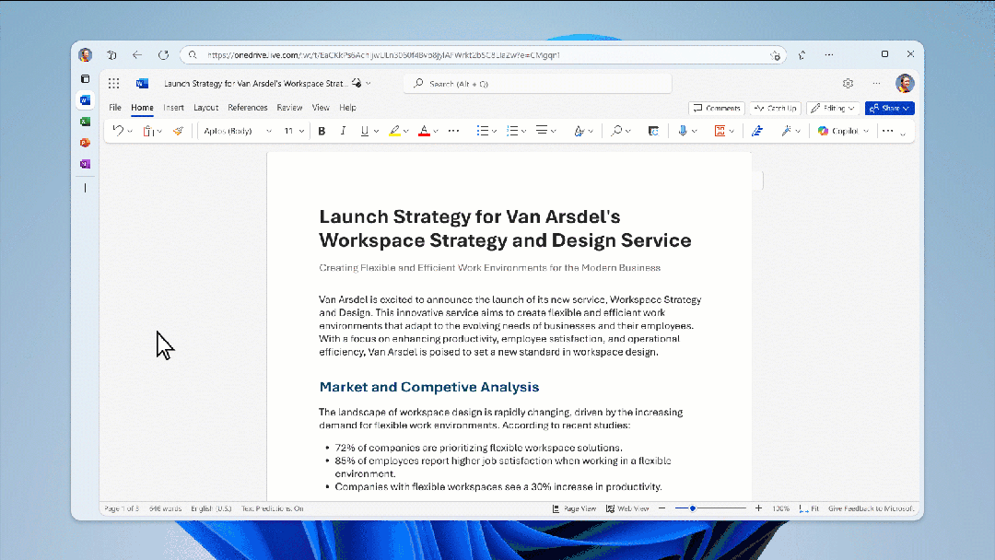The width and height of the screenshot is (995, 560).
Task: Open the app launcher grid icon
Action: (113, 84)
